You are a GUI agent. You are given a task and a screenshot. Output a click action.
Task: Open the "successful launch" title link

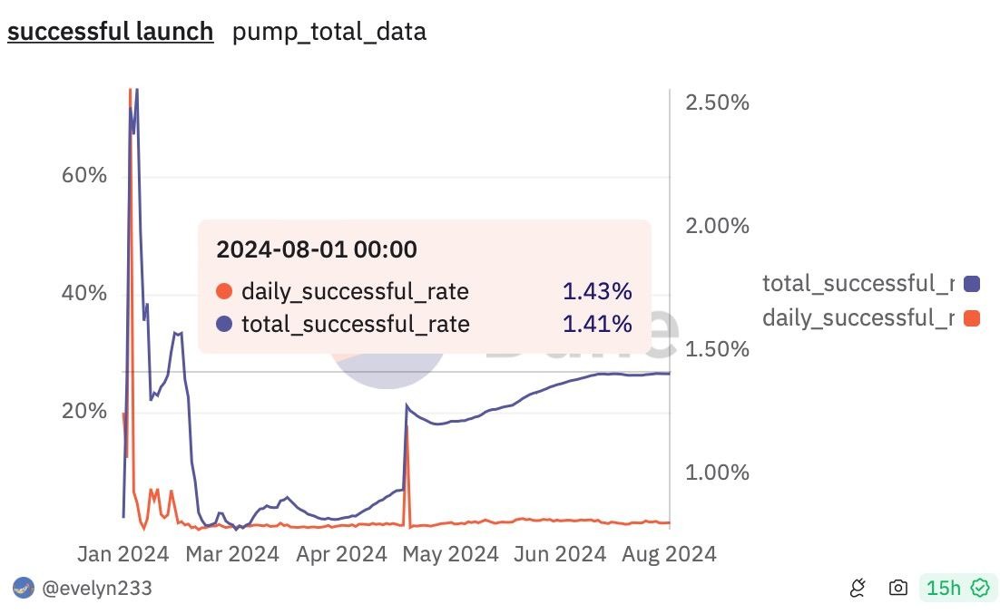coord(111,32)
